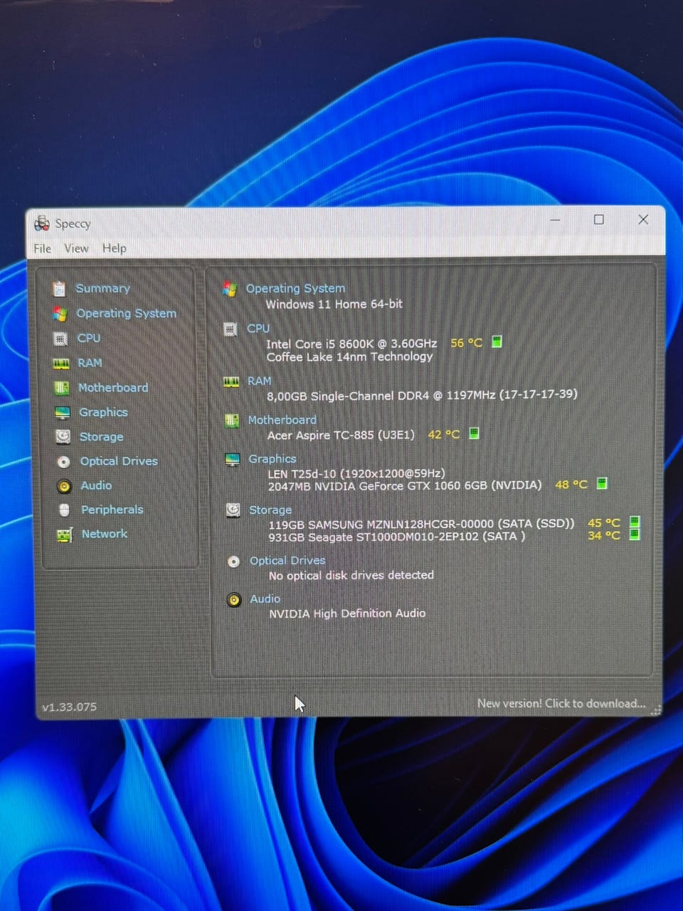Click the Operating System heading link in summary
This screenshot has height=911, width=683.
click(295, 288)
